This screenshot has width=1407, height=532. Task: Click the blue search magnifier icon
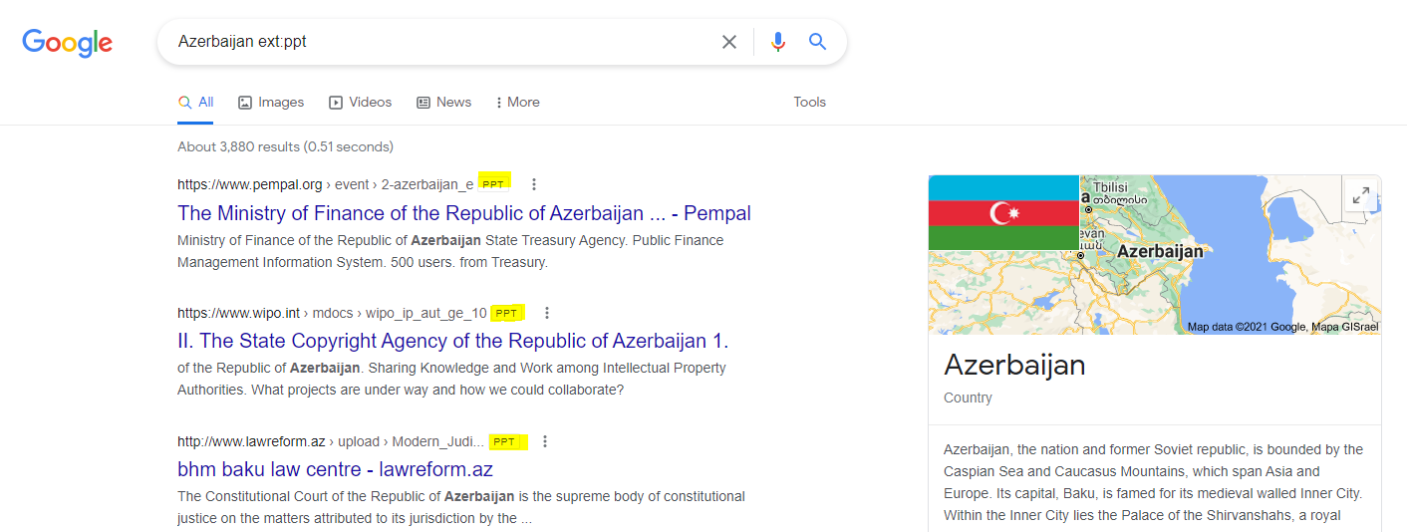click(818, 42)
